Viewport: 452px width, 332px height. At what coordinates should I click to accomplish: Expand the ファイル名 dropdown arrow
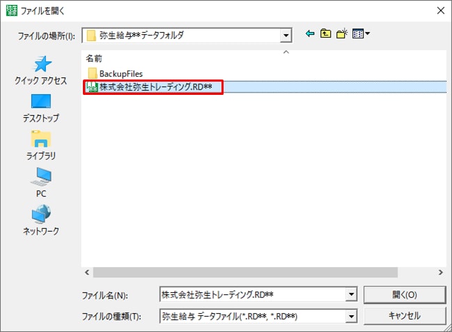pyautogui.click(x=351, y=294)
